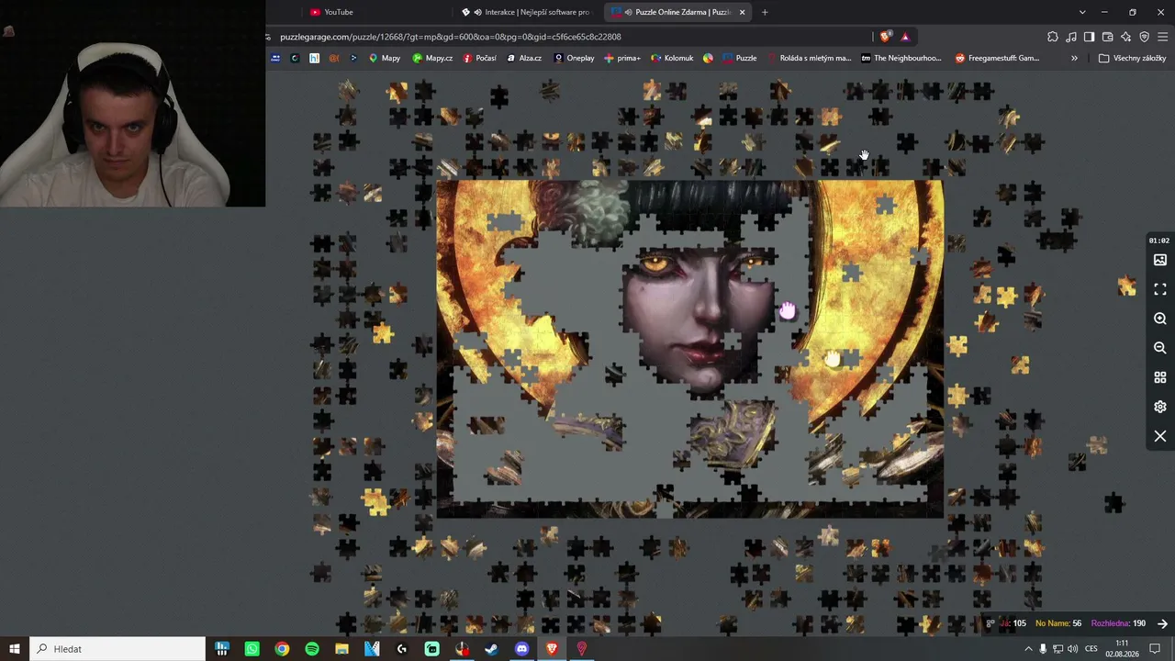This screenshot has height=661, width=1175.
Task: Open Brave browser from the taskbar
Action: [x=552, y=649]
